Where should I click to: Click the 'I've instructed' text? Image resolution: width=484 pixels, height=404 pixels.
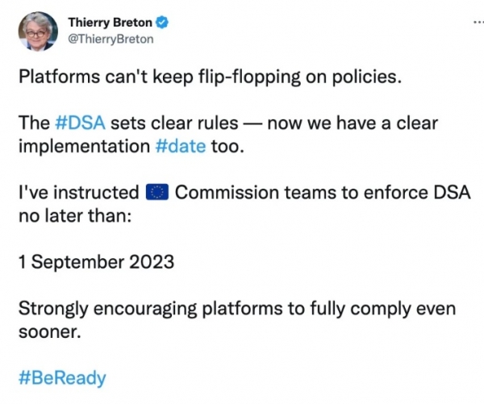click(79, 192)
